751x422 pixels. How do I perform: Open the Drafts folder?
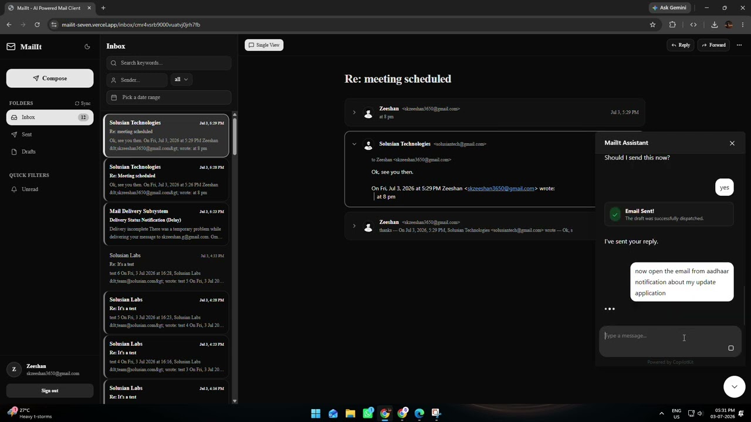coord(50,152)
